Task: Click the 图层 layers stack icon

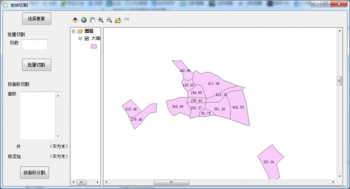Action: tap(80, 31)
